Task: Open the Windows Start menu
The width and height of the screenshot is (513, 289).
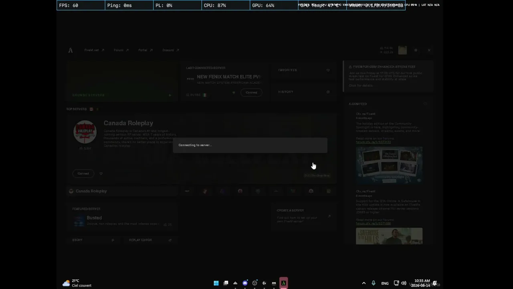Action: (x=216, y=283)
